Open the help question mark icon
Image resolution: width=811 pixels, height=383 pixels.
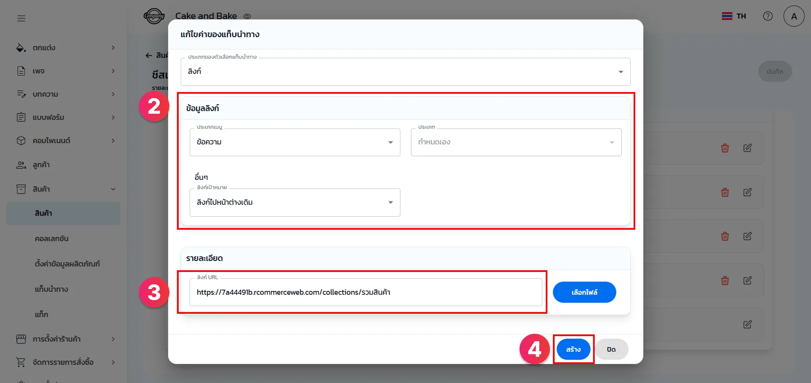pos(767,16)
